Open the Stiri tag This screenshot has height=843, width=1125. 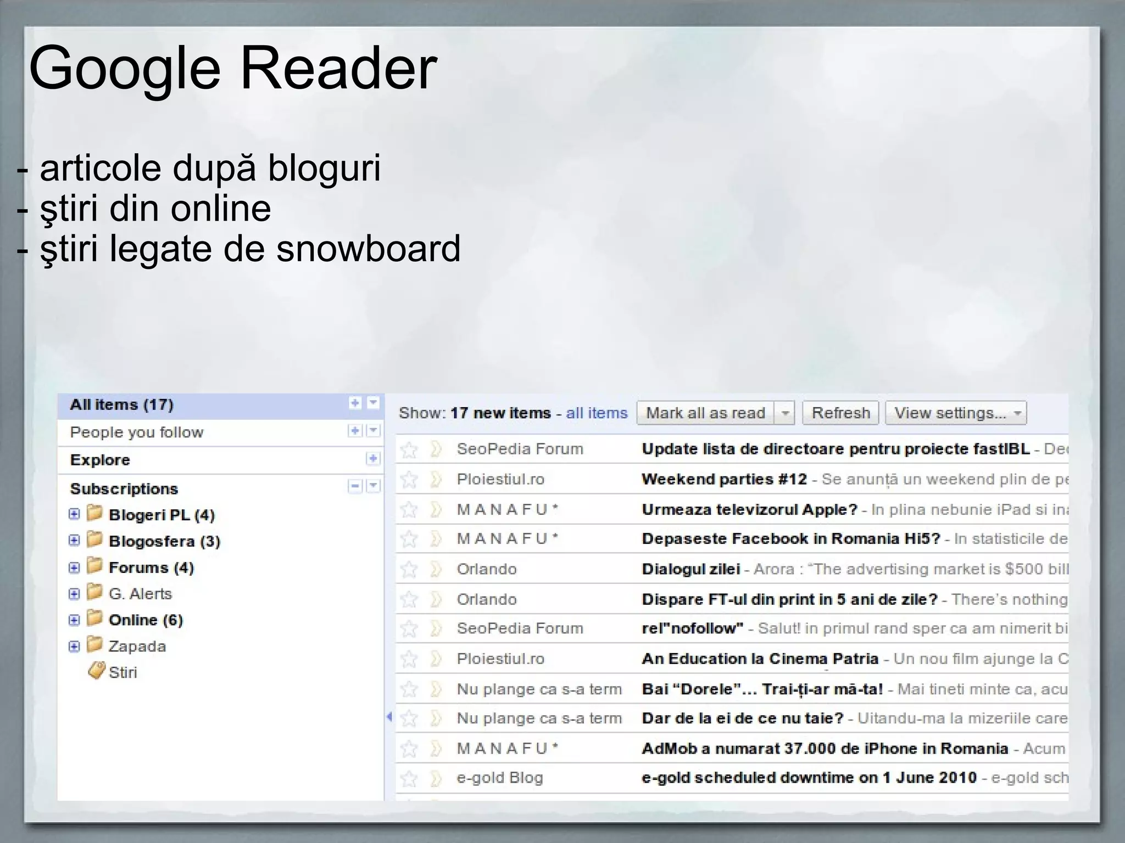tap(122, 672)
